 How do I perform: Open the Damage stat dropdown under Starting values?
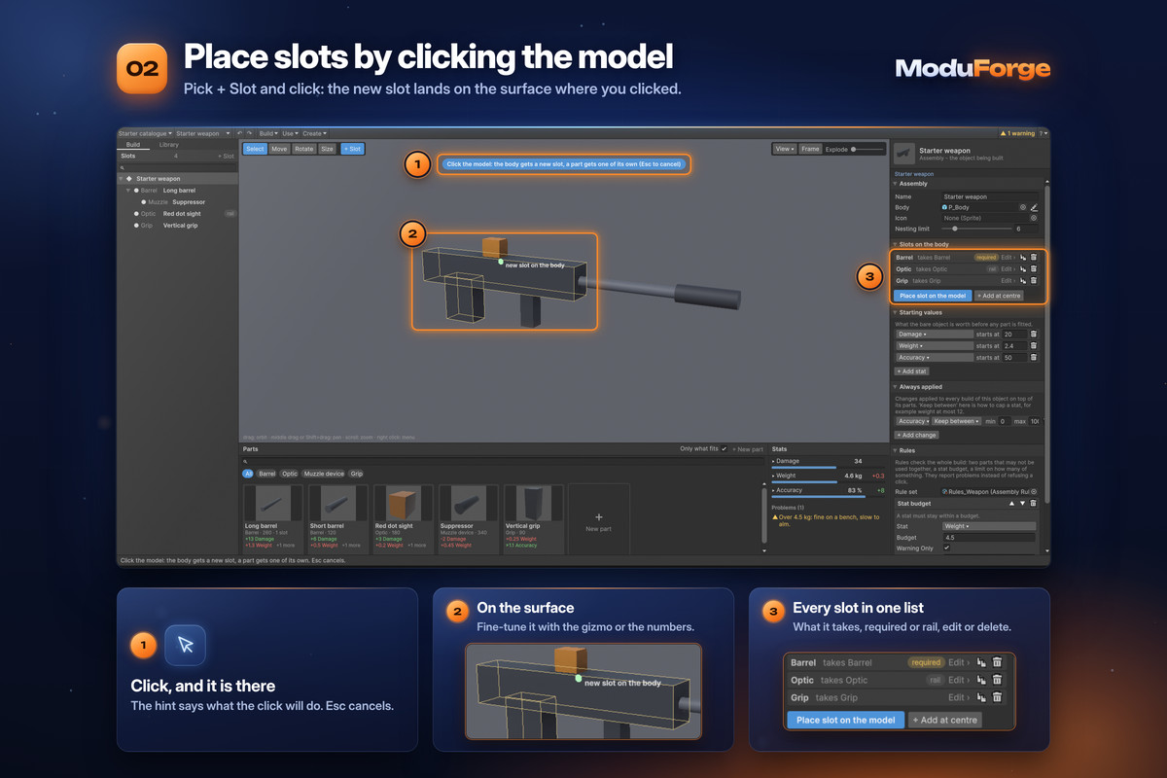pos(935,335)
